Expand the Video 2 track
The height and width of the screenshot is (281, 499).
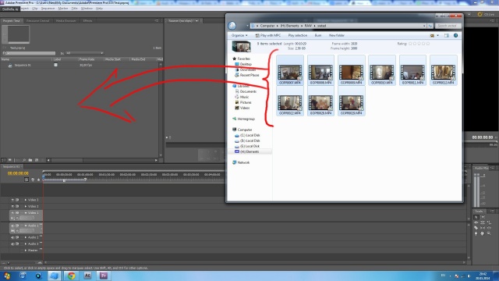coord(26,206)
